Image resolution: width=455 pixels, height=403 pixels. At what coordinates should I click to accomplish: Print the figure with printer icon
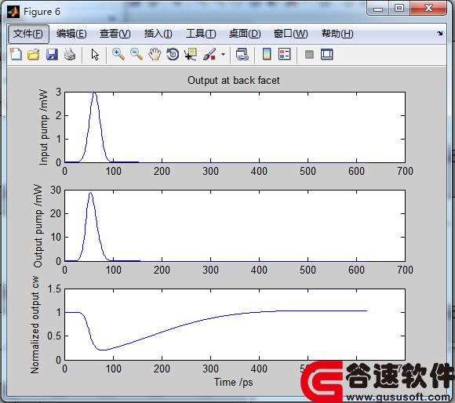[70, 54]
